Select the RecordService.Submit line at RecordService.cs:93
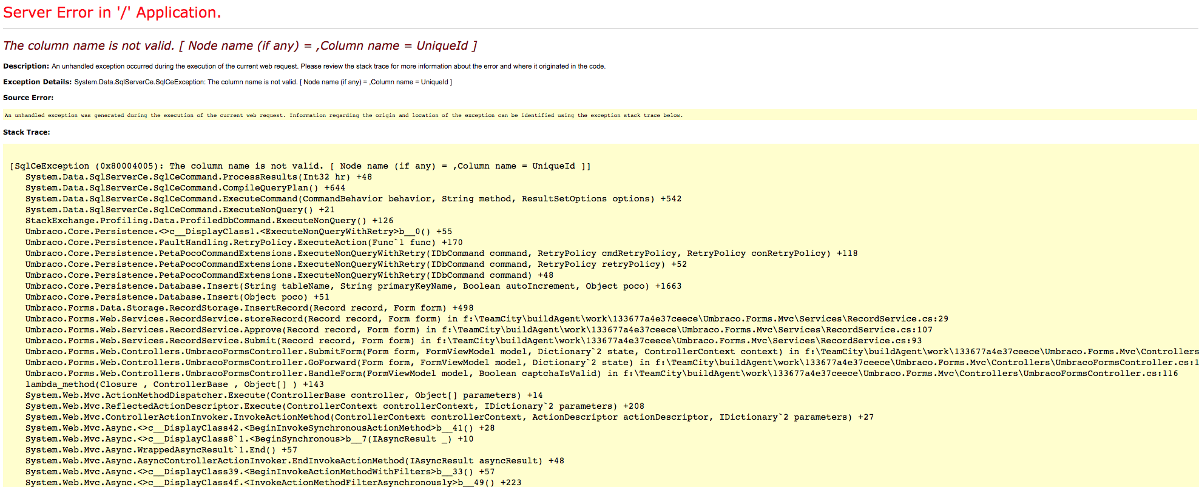Image resolution: width=1199 pixels, height=487 pixels. [473, 341]
